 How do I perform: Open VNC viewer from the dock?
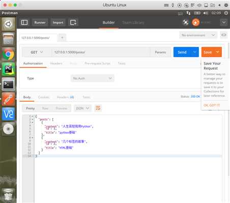pos(8,114)
